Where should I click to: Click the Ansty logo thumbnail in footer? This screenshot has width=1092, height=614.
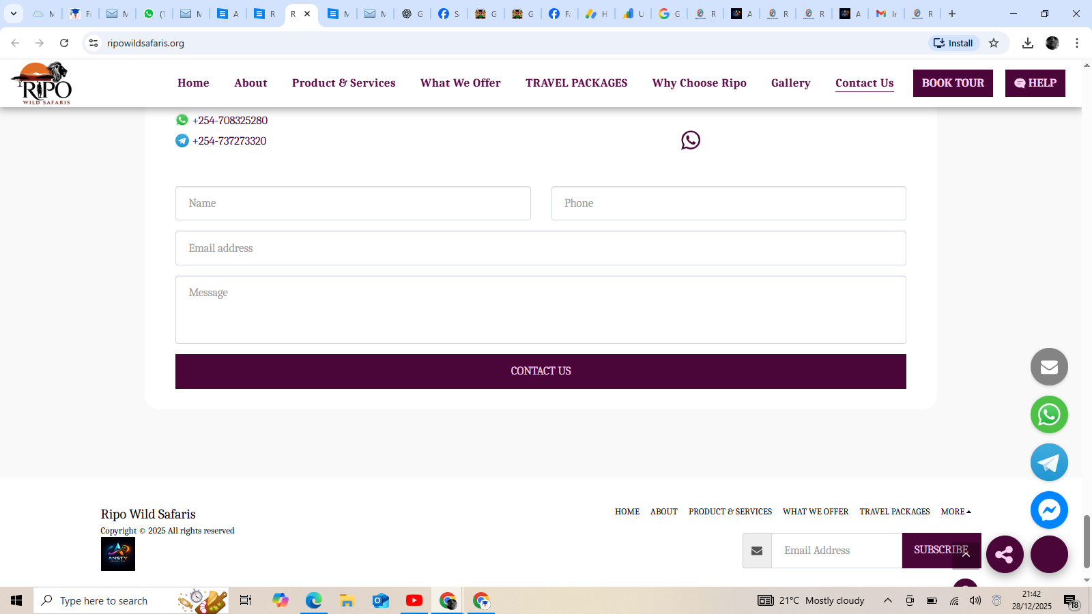click(118, 554)
